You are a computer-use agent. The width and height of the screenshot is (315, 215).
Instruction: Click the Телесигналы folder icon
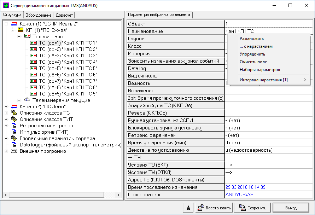27,36
